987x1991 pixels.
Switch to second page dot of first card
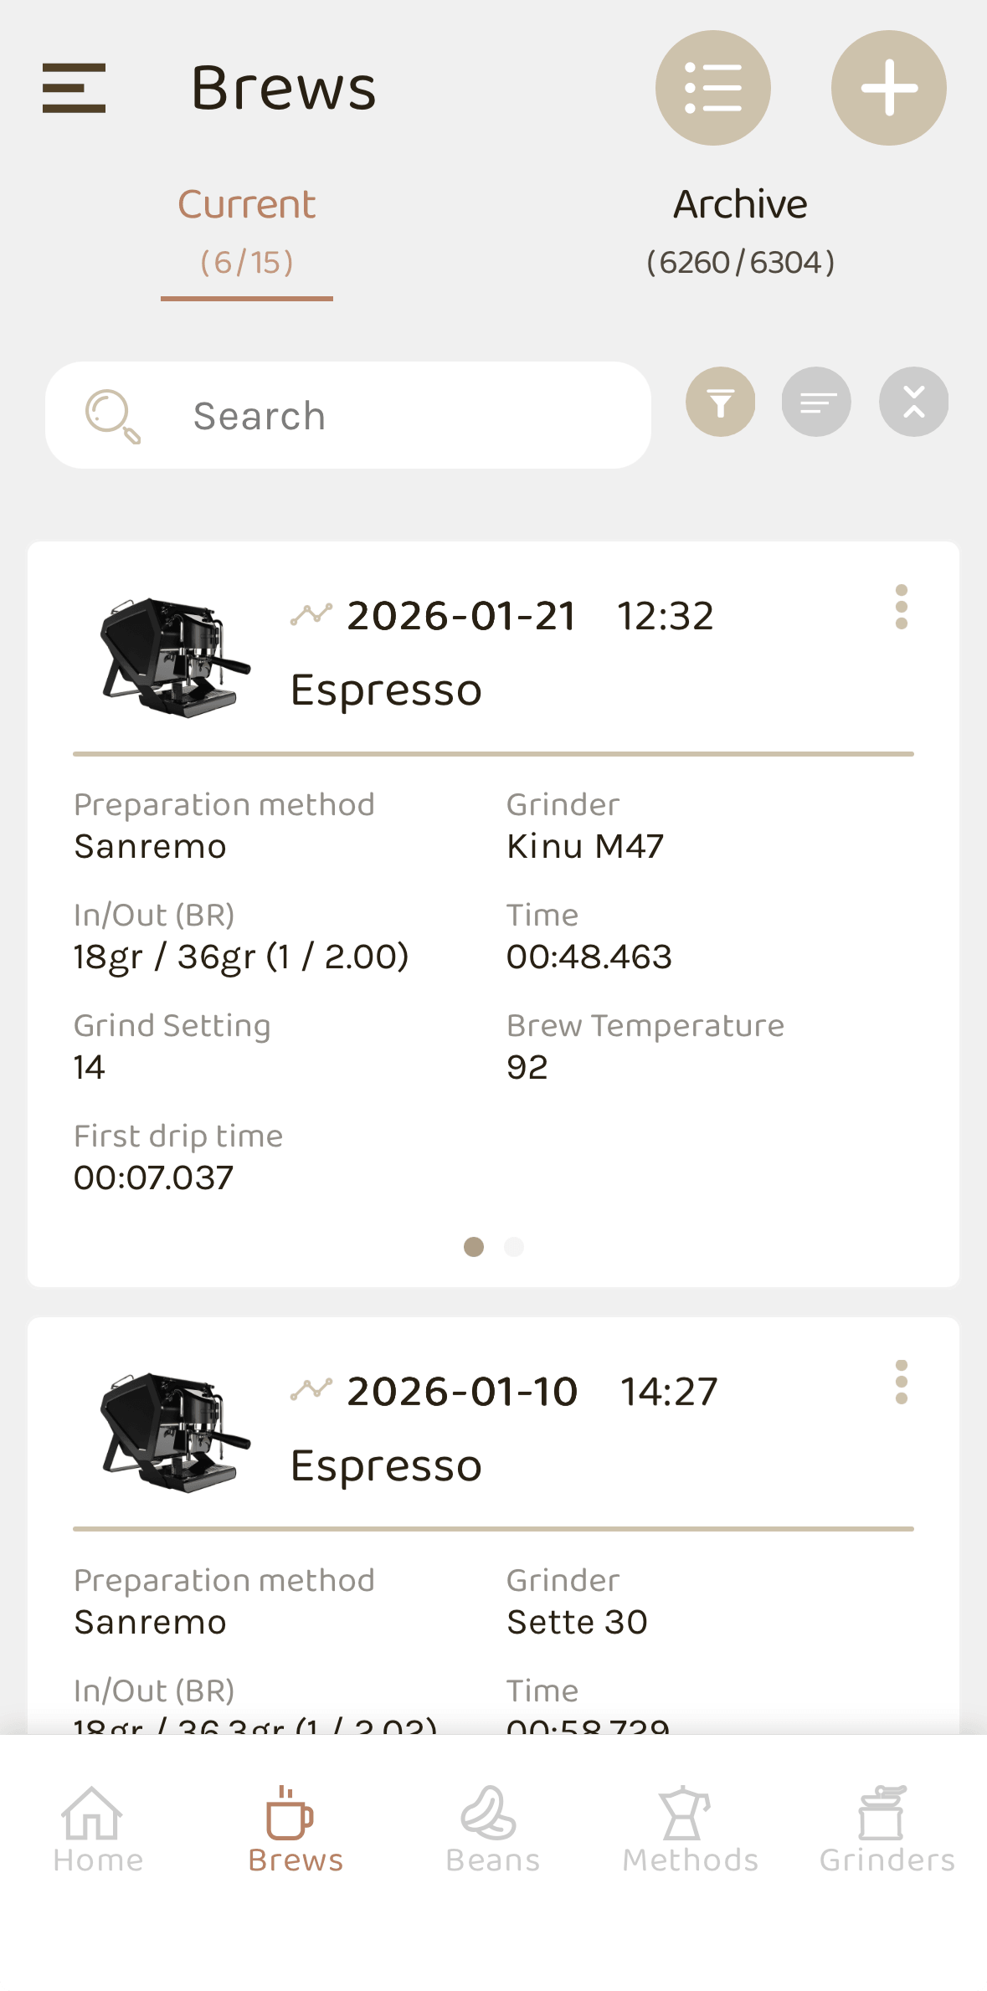514,1247
